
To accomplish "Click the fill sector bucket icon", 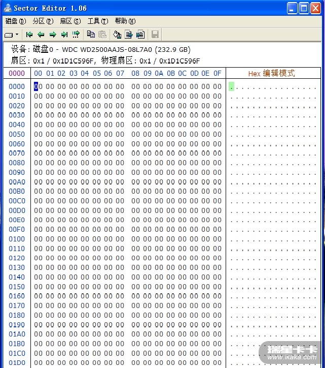I will 117,35.
